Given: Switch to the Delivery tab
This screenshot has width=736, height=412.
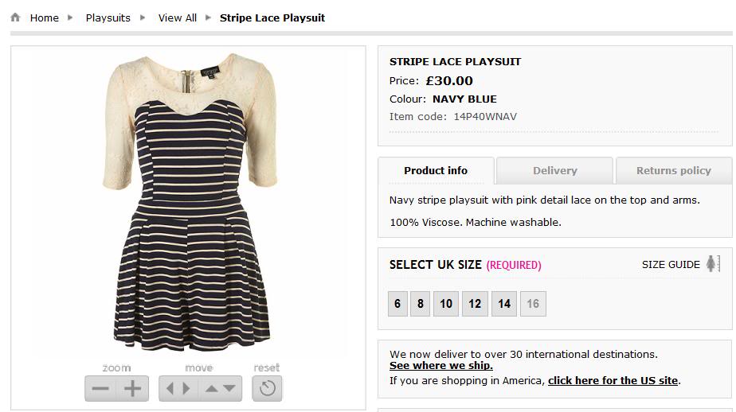Looking at the screenshot, I should point(554,171).
